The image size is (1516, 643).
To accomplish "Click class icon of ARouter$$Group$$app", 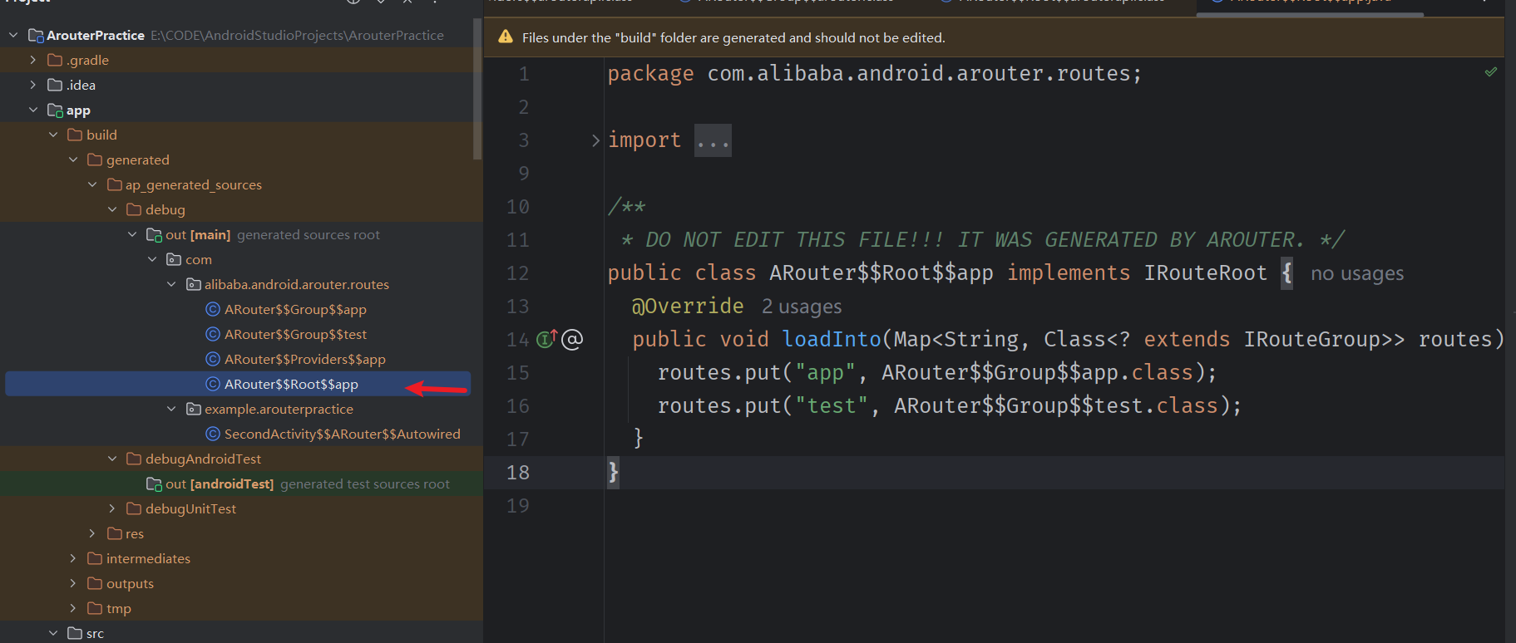I will tap(213, 309).
